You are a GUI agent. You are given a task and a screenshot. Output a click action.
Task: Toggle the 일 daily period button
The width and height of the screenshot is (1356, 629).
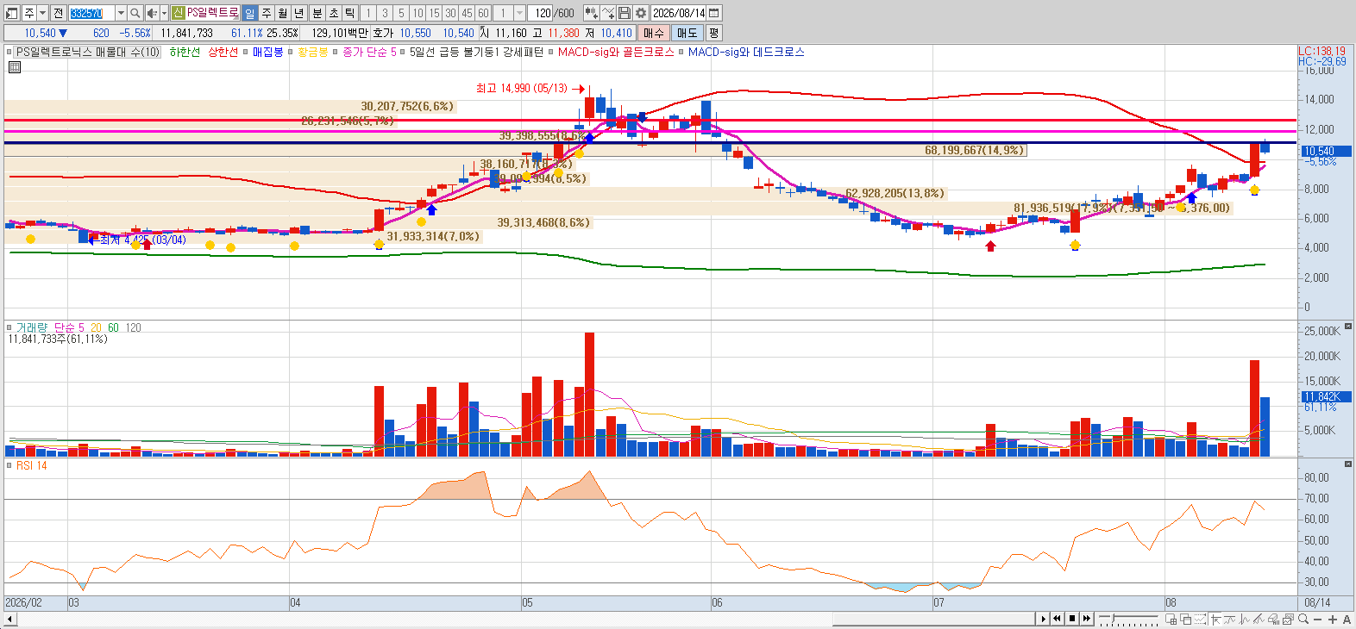249,13
